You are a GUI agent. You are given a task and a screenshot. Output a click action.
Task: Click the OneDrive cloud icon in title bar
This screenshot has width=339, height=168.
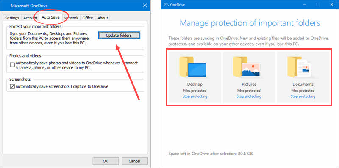pos(166,5)
